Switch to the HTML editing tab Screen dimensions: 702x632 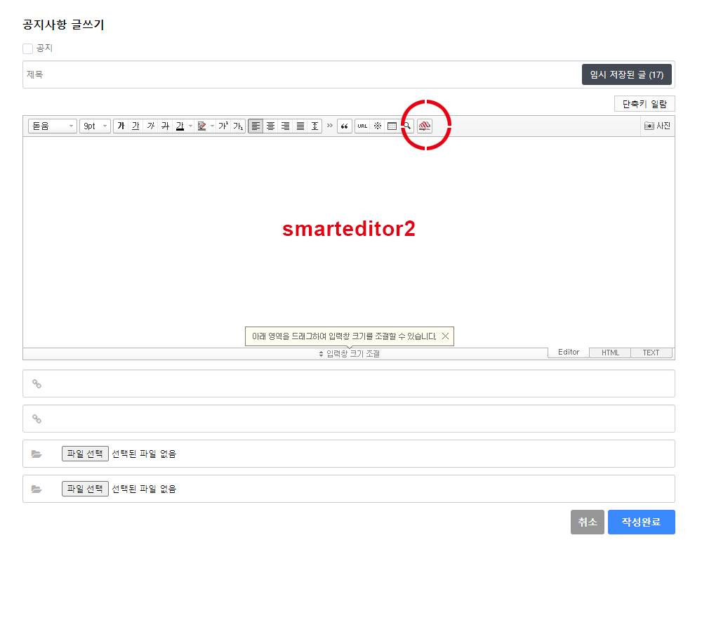pyautogui.click(x=610, y=353)
